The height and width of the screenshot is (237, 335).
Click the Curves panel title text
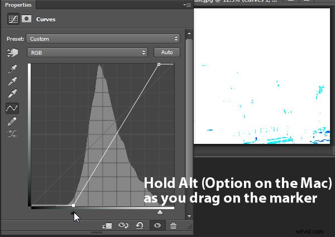[x=46, y=19]
